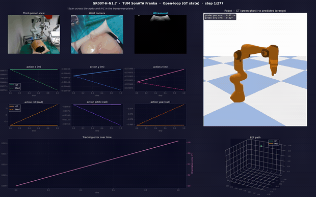Click the action roll (rad) plot
Viewport: 316px width, 197px height.
tap(34, 115)
